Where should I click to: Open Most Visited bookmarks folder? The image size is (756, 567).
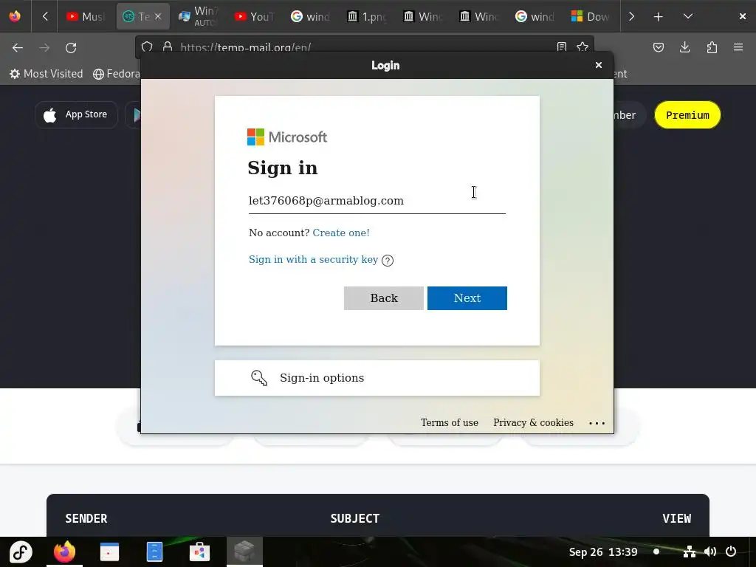pos(47,74)
